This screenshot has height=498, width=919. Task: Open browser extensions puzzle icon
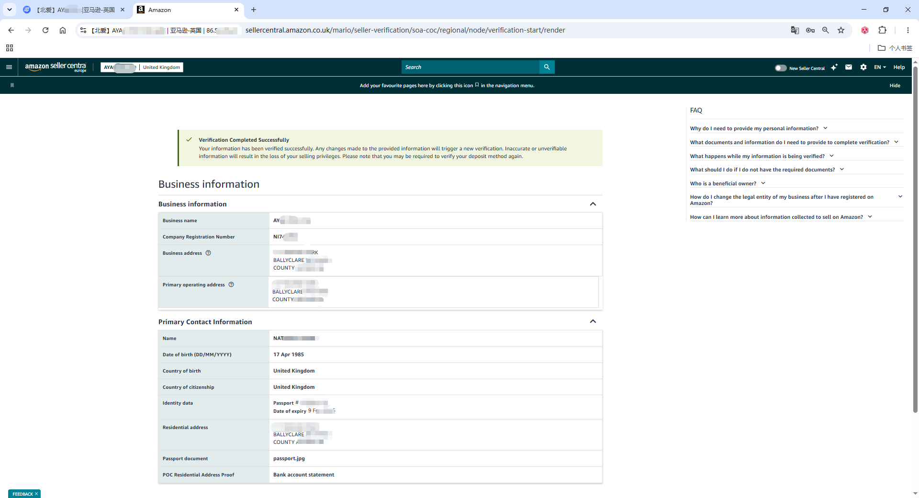tap(882, 30)
